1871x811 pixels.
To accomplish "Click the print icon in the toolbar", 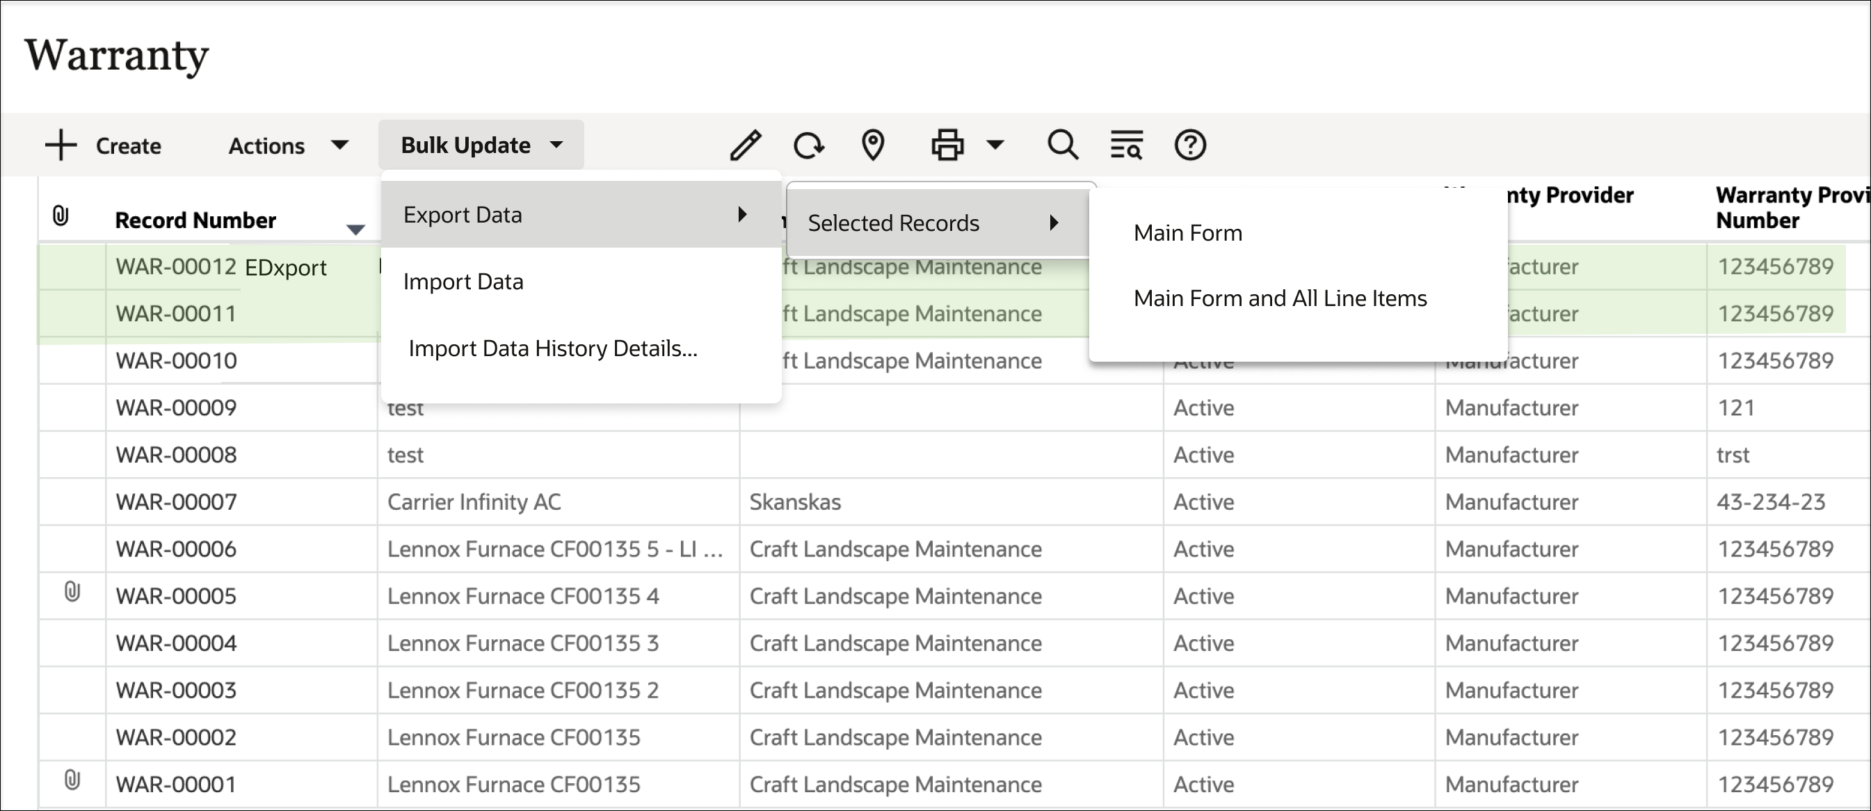I will click(946, 145).
